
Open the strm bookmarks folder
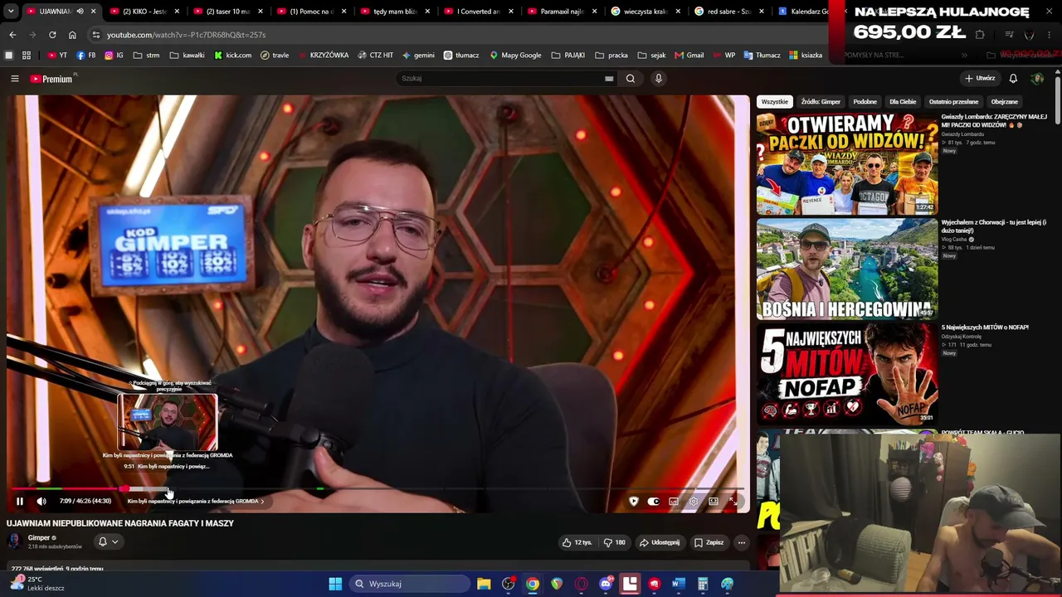click(146, 56)
